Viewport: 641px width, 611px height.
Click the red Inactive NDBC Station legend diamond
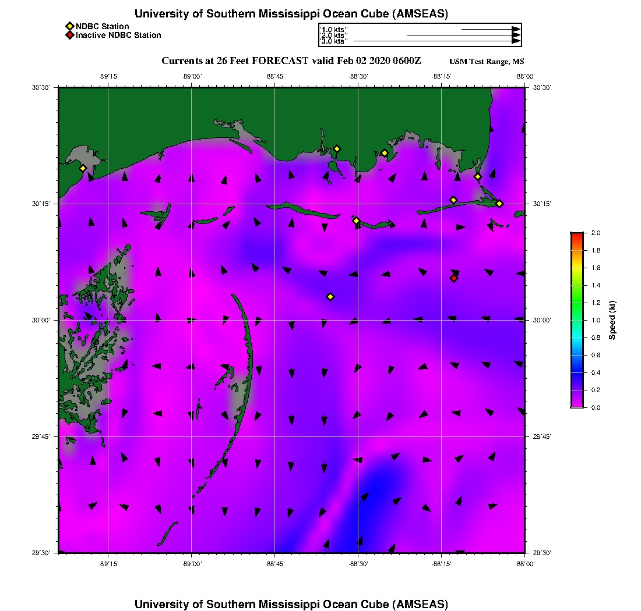[69, 35]
